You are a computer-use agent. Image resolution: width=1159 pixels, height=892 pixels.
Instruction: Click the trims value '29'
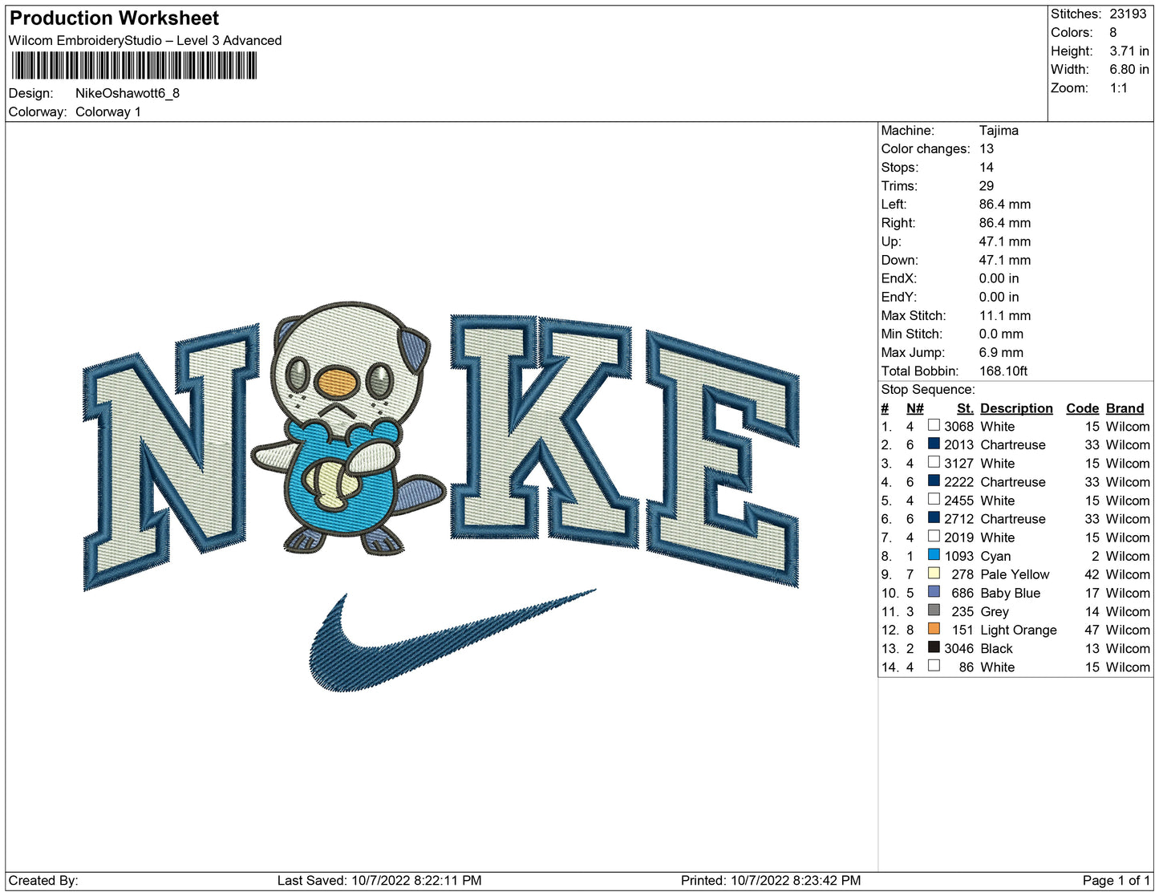tap(987, 185)
